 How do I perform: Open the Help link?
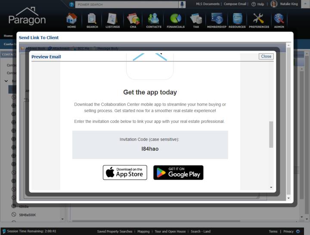click(257, 4)
